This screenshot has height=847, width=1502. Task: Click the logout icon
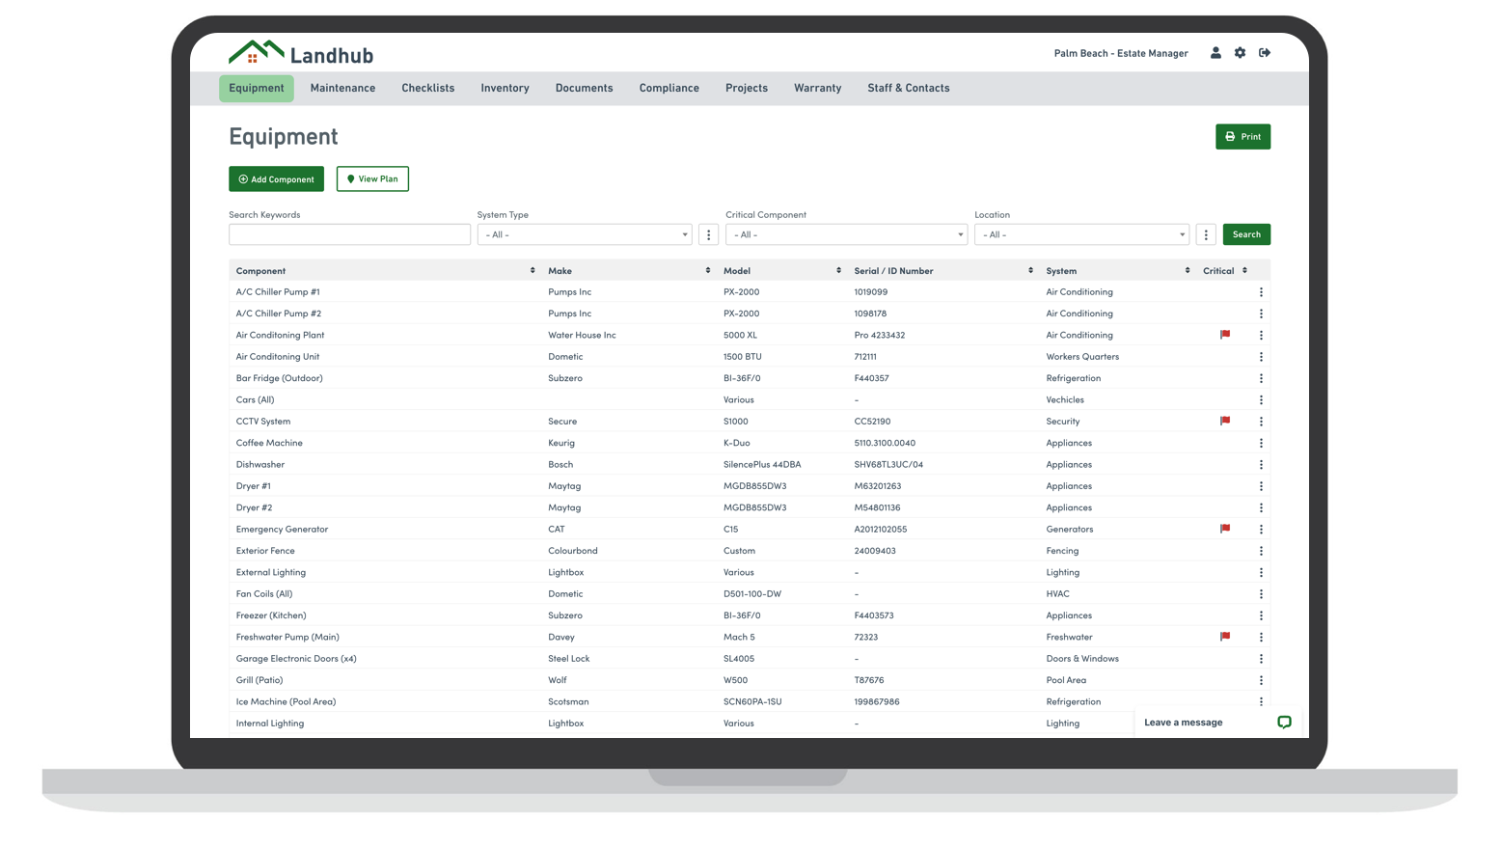pyautogui.click(x=1265, y=53)
